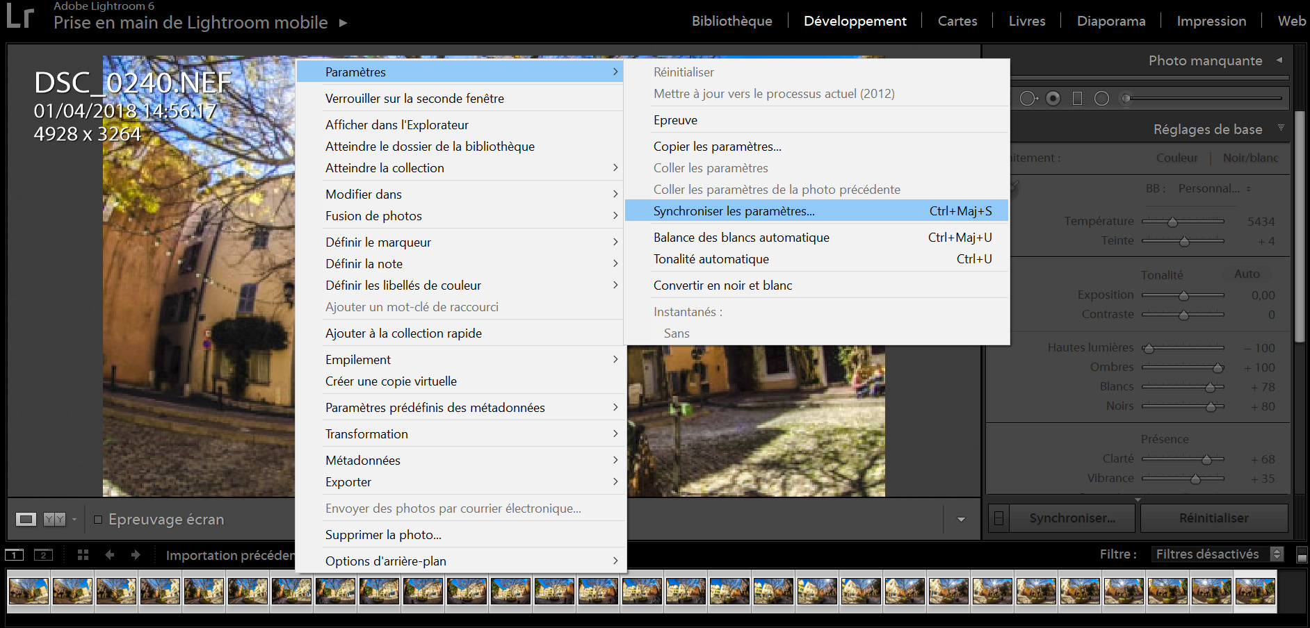Select the last highlighted filmstrip thumbnail
The width and height of the screenshot is (1310, 628).
coord(1255,591)
